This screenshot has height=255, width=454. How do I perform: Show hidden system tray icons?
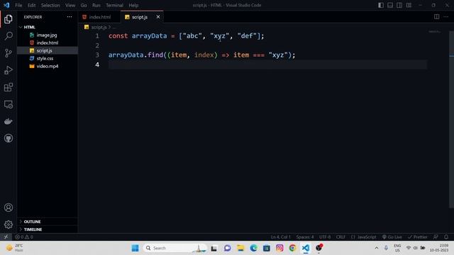coord(377,248)
